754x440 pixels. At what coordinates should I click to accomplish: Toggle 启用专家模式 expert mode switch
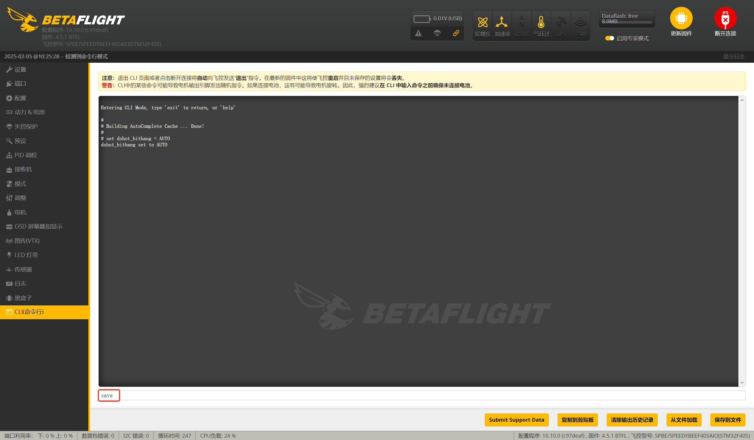[x=609, y=38]
